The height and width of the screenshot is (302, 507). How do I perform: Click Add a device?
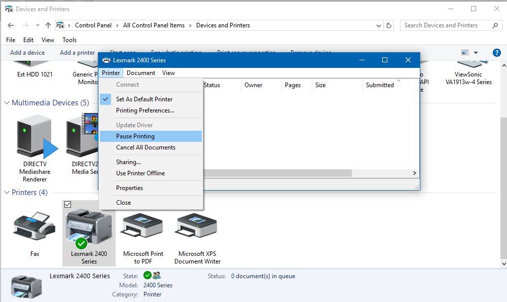27,53
